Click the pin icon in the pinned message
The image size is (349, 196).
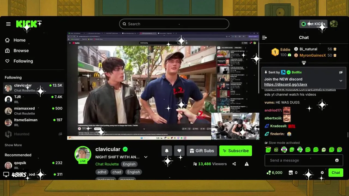click(x=266, y=72)
